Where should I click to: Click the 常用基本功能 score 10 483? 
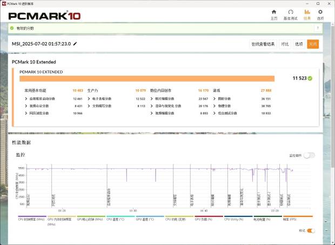tap(78, 91)
